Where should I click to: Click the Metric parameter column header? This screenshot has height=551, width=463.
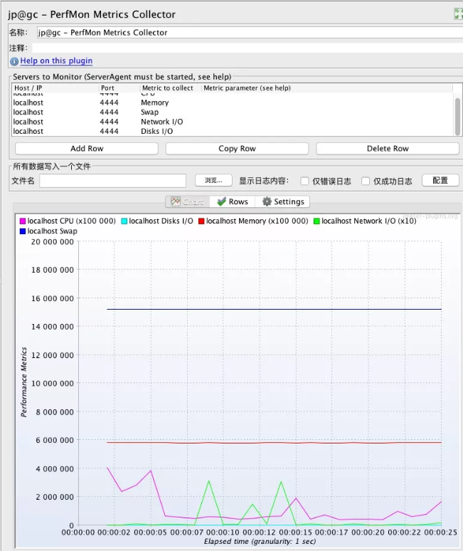tap(327, 88)
